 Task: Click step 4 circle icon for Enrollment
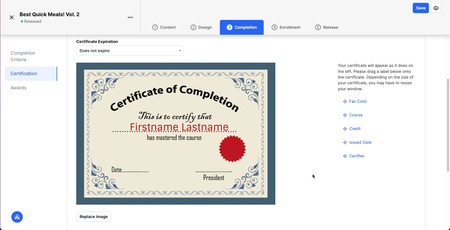click(274, 27)
